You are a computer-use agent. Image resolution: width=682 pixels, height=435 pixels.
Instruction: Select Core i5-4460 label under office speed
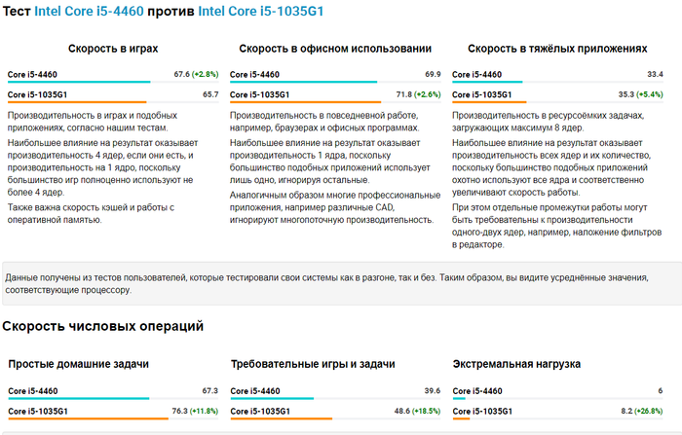click(254, 74)
